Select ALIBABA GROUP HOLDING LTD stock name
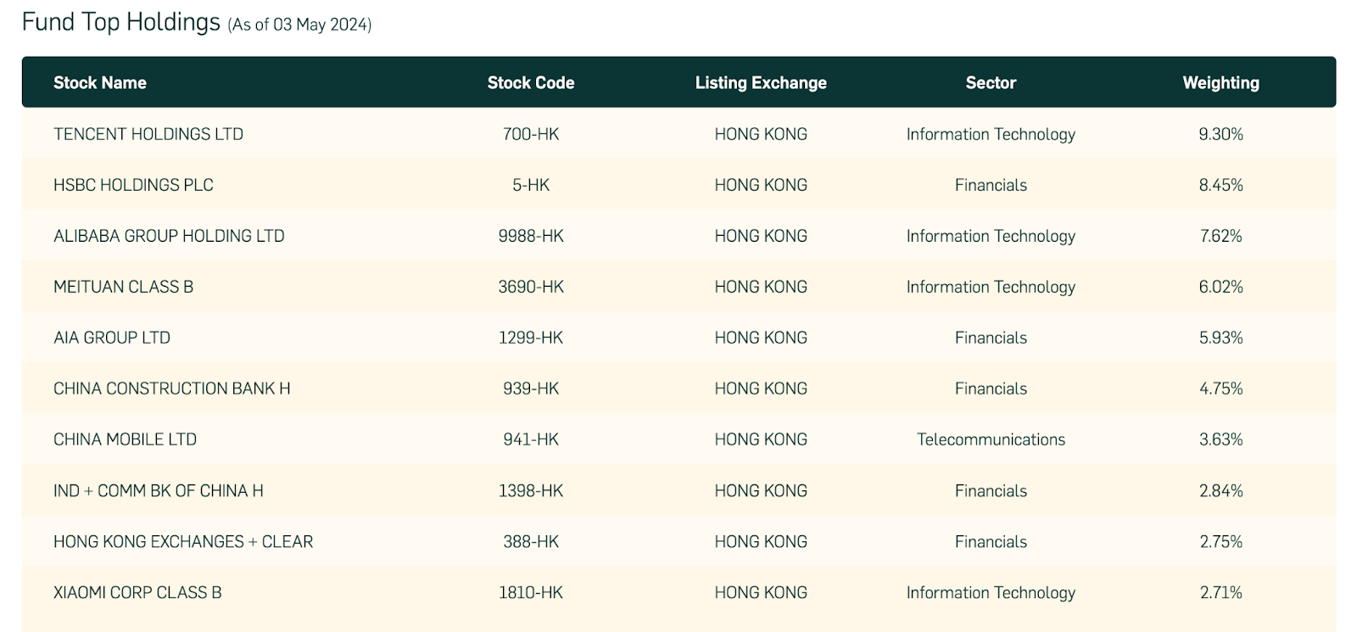 169,236
